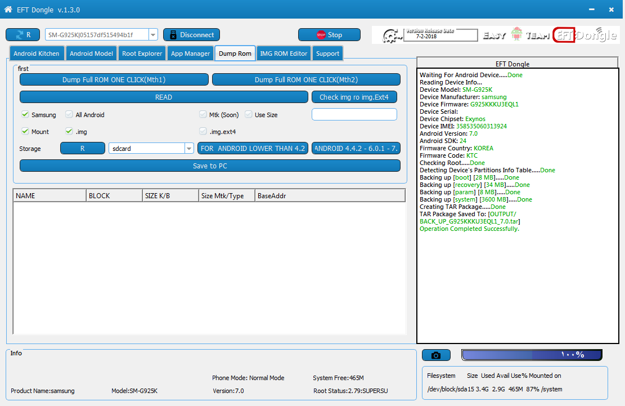Screen dimensions: 625x406
Task: Toggle the Use Size checkbox
Action: [248, 114]
